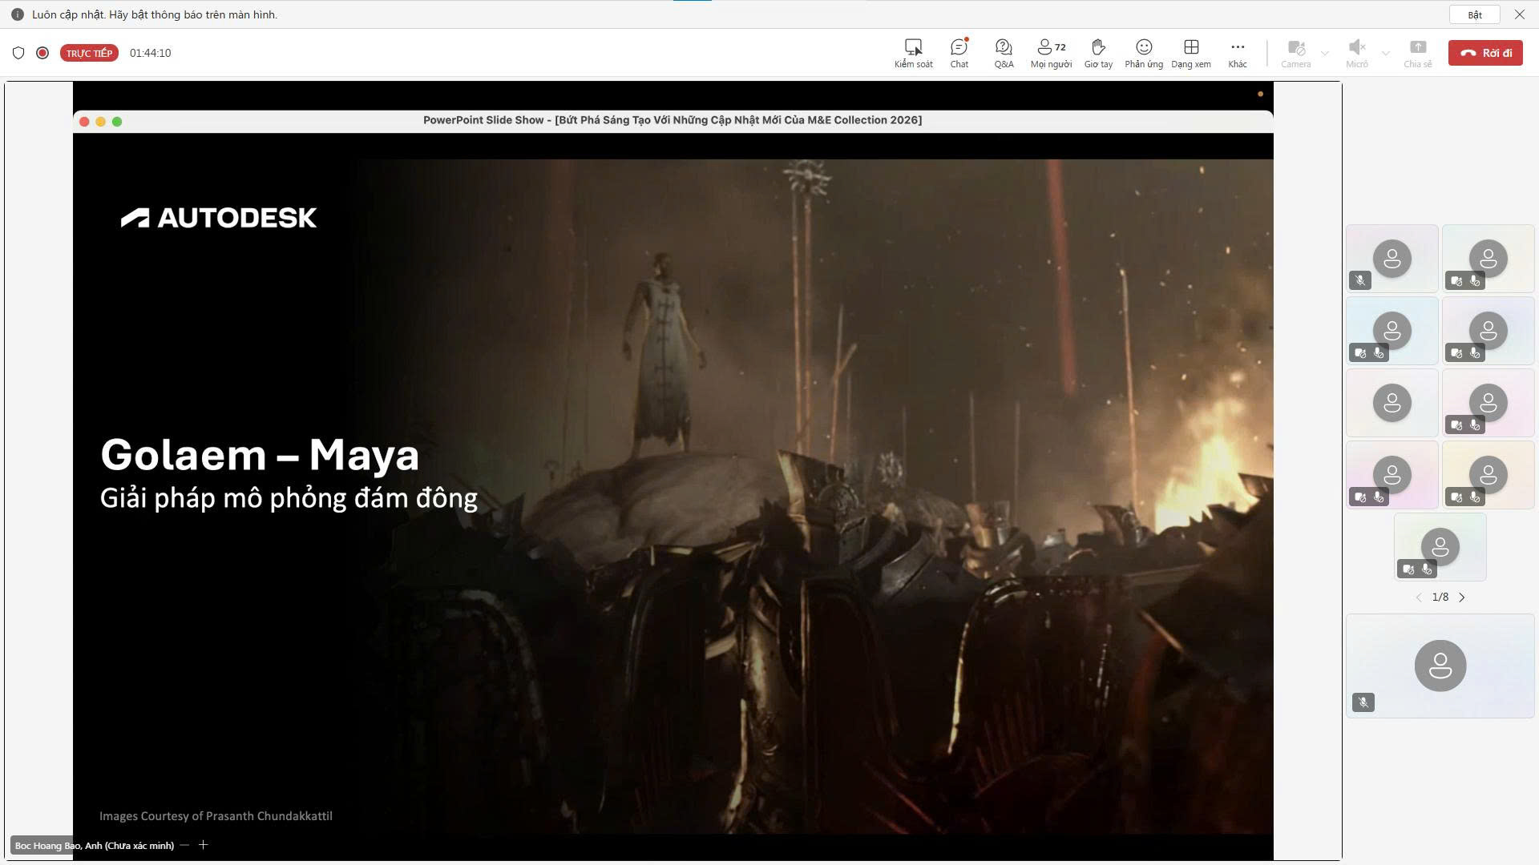Expand the Micrô options dropdown arrow
The image size is (1539, 865).
[1386, 54]
